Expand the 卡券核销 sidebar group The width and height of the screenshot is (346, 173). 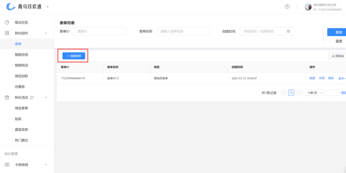tap(45, 165)
